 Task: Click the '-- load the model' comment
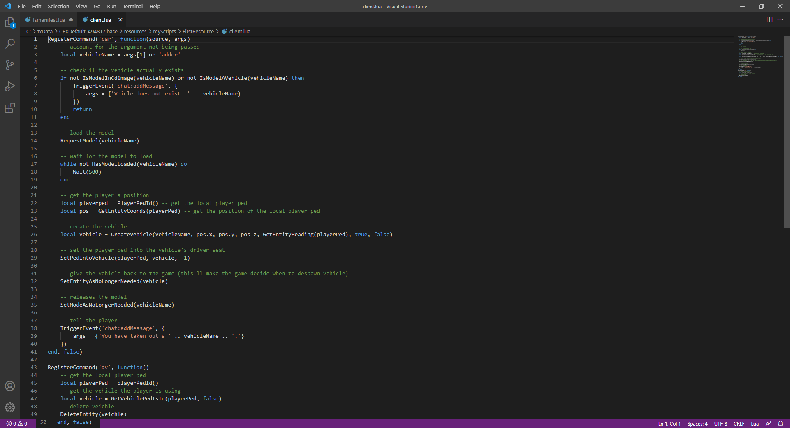[87, 133]
